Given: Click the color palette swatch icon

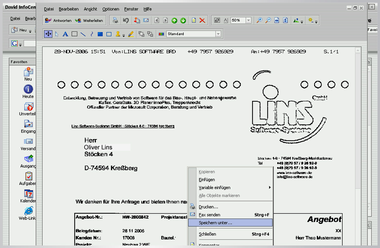Looking at the screenshot, I should pos(161,34).
